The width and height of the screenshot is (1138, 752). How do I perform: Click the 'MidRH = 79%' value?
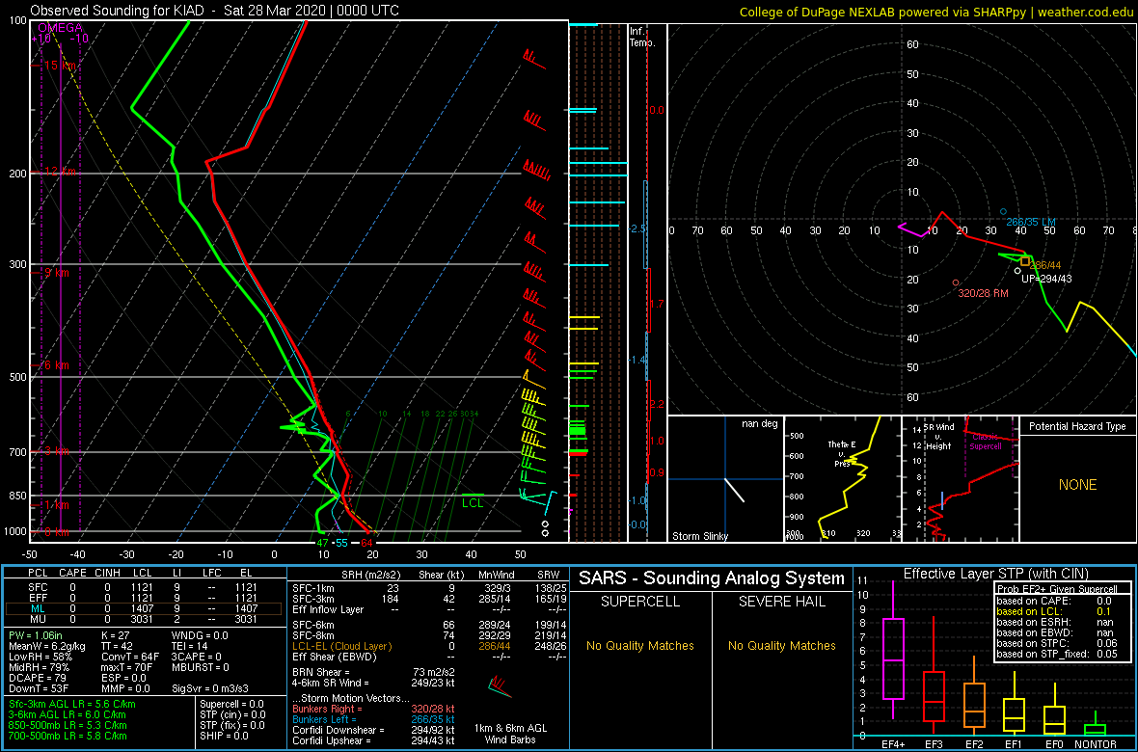click(39, 668)
